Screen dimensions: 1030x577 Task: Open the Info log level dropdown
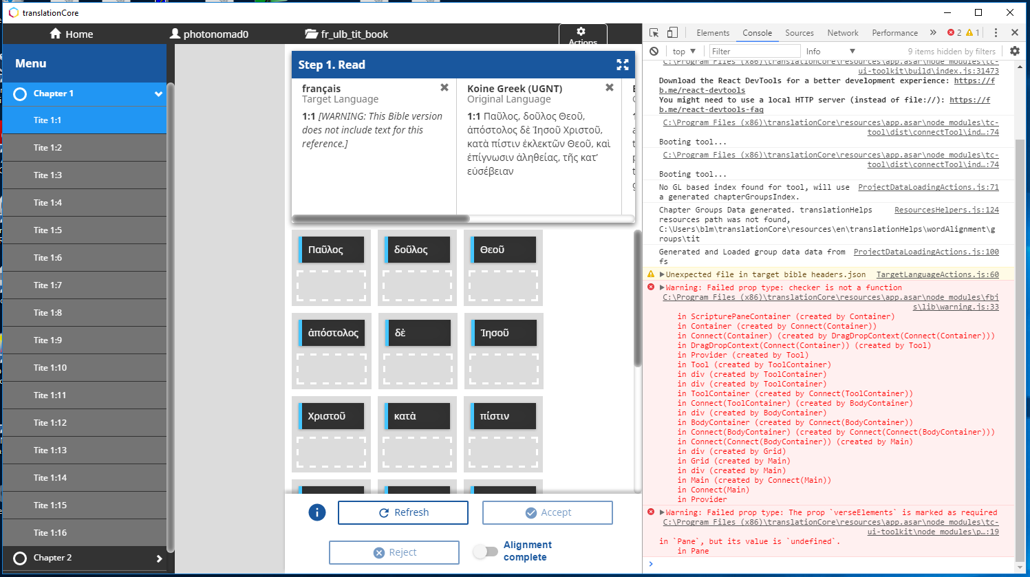tap(830, 51)
